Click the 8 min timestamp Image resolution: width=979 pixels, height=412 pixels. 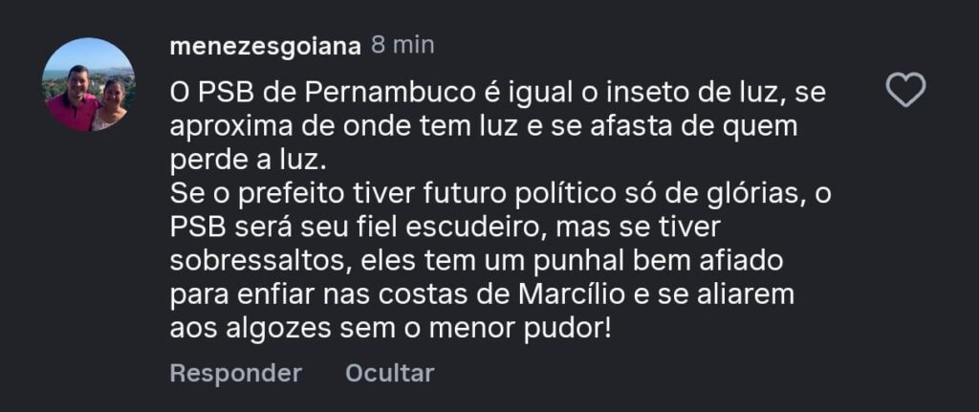(402, 45)
